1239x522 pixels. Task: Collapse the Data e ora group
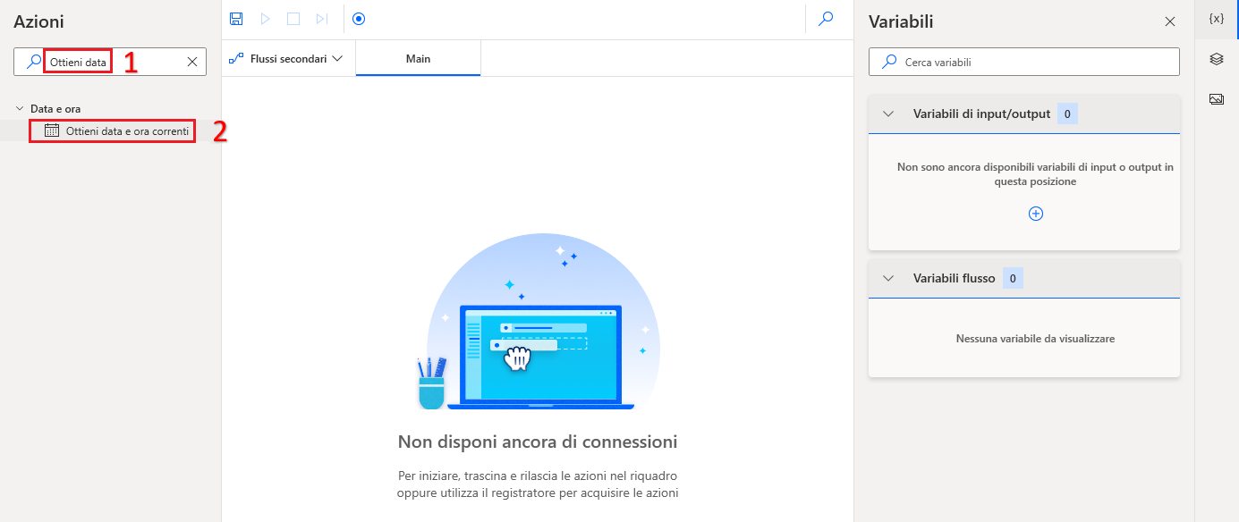click(x=20, y=108)
